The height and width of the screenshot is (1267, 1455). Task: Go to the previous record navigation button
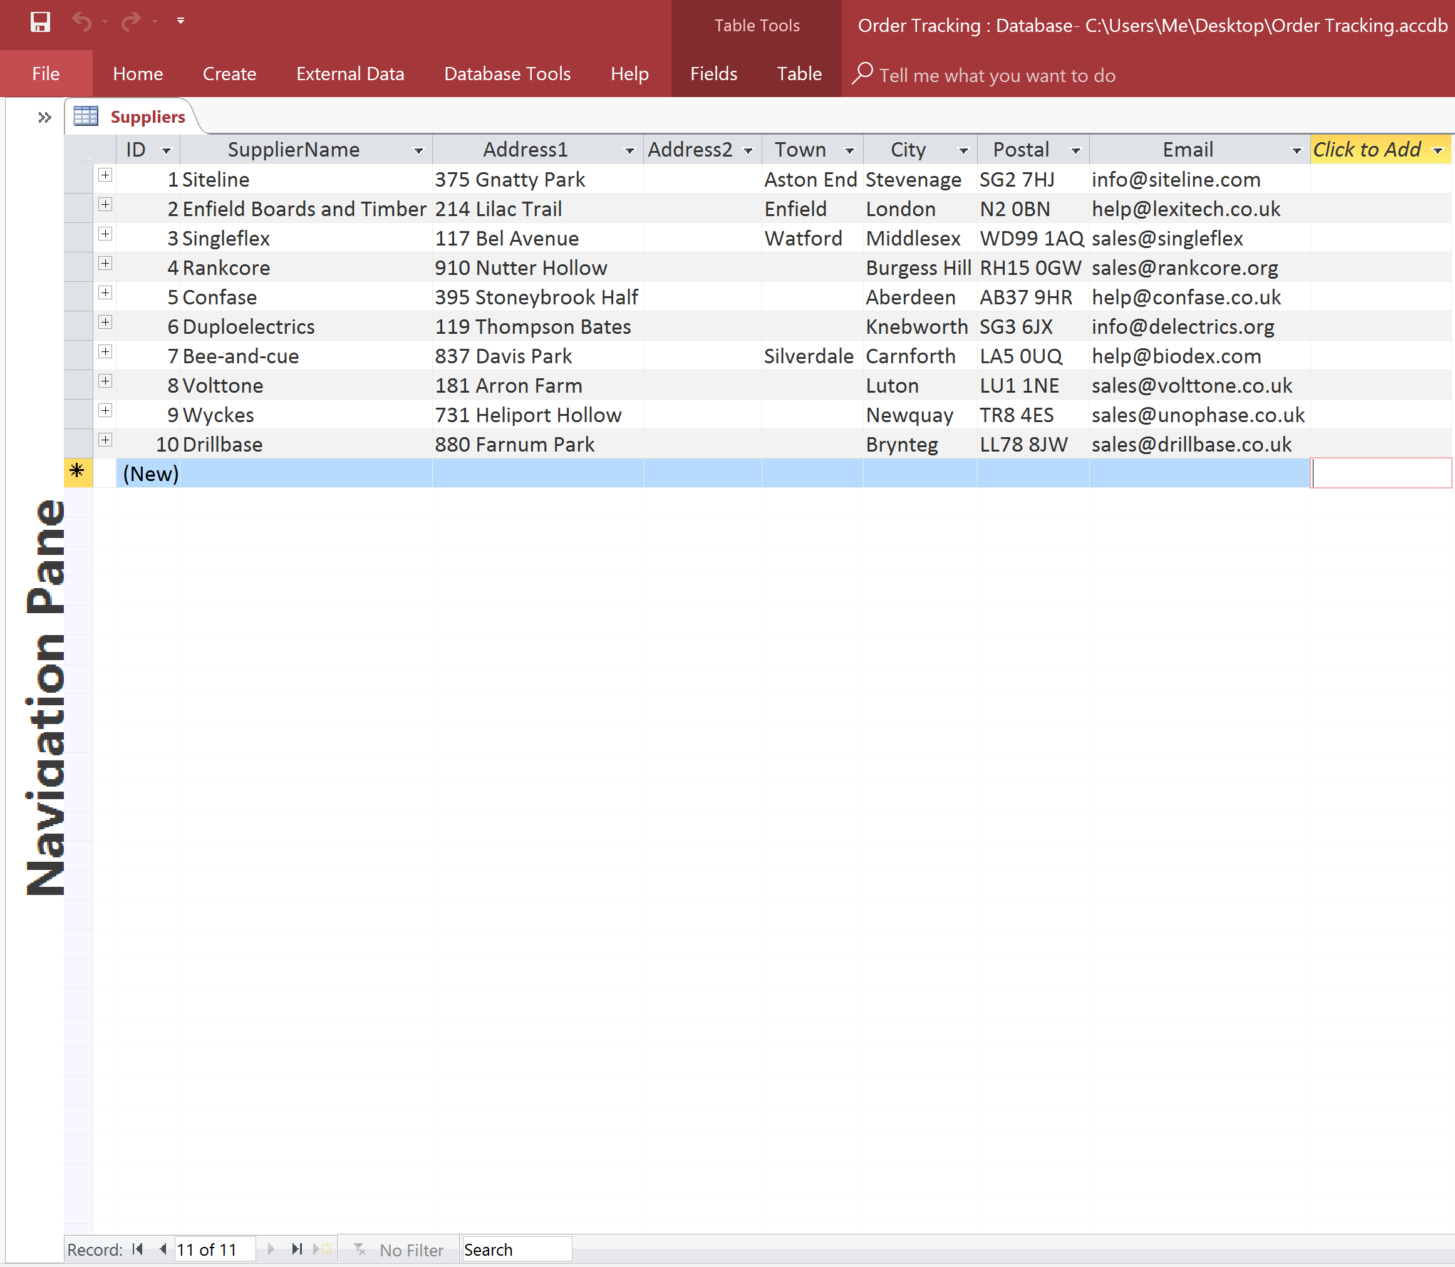(163, 1249)
